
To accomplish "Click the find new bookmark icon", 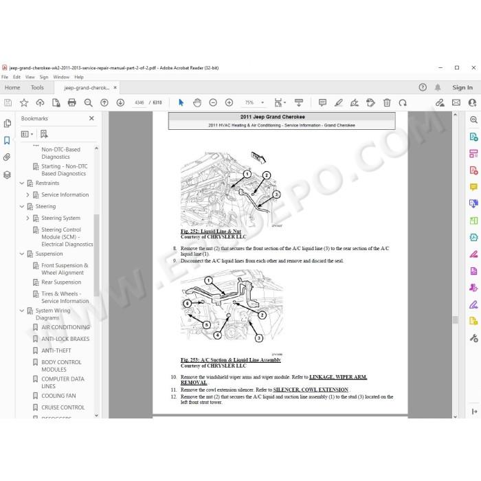I will (44, 134).
